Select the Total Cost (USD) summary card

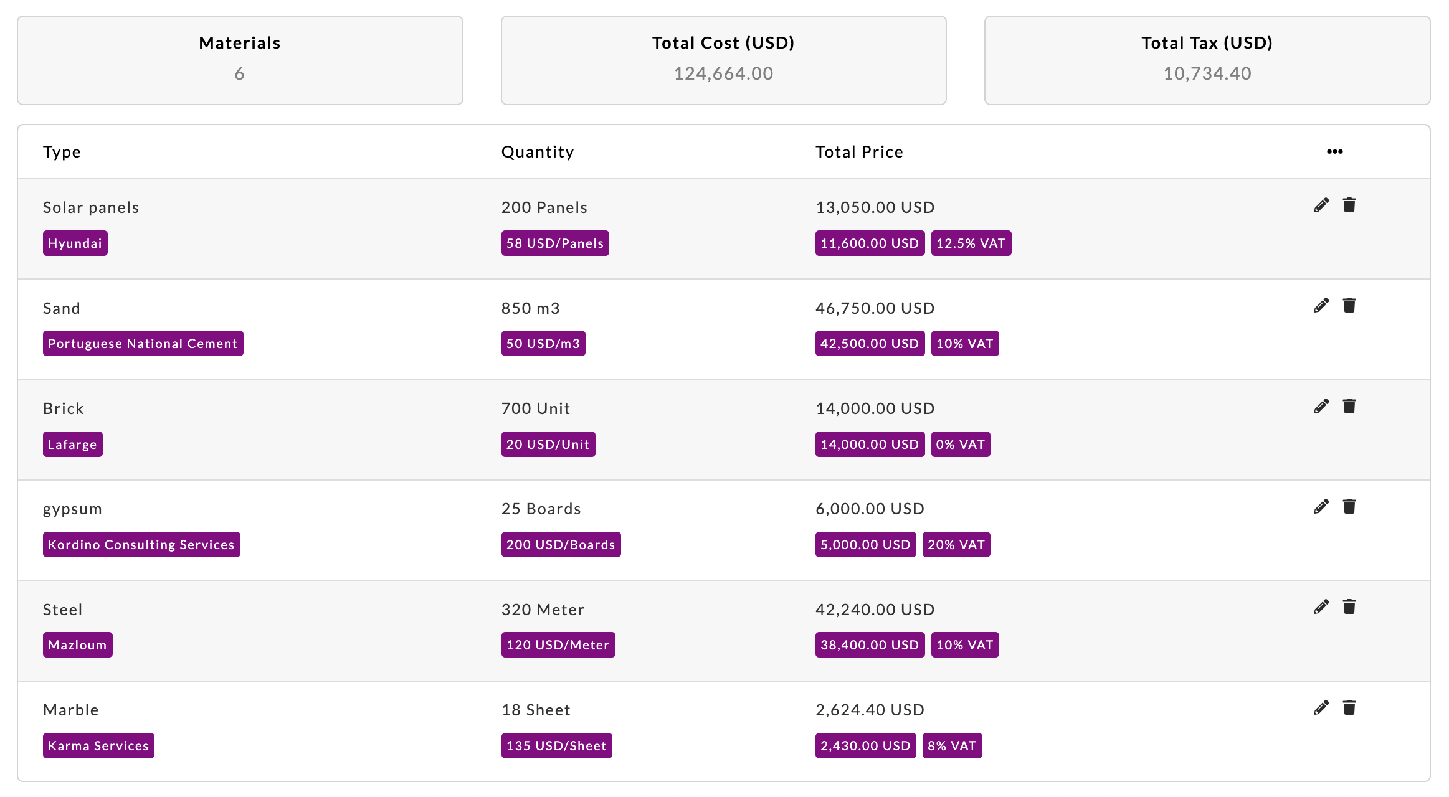point(723,60)
